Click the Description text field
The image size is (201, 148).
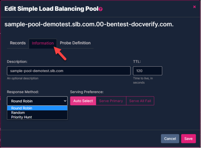pos(69,71)
